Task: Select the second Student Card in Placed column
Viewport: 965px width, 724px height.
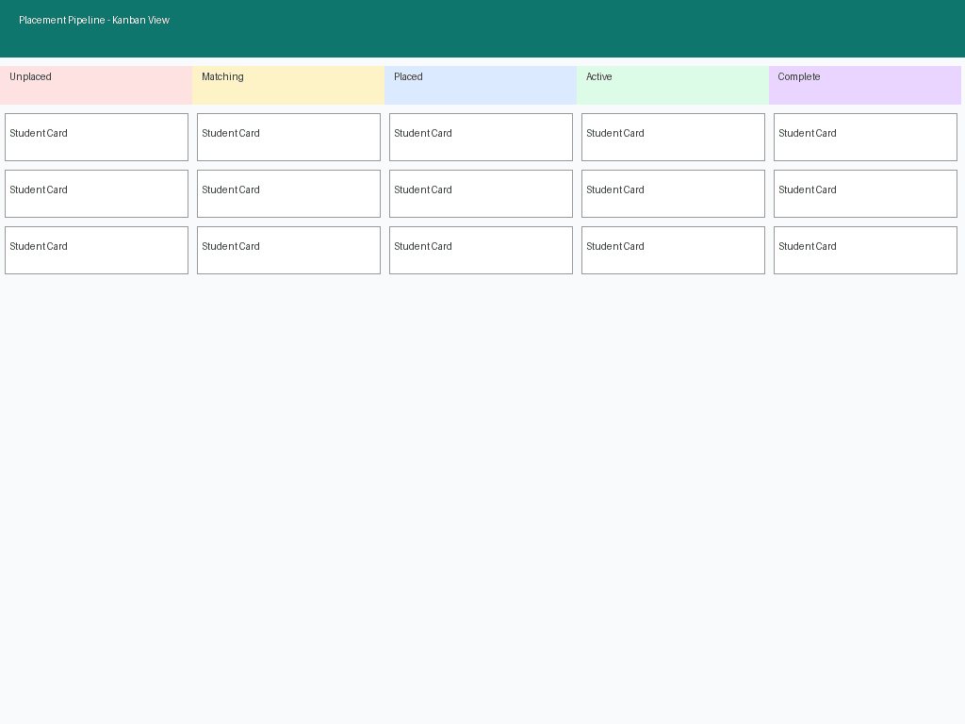Action: coord(481,193)
